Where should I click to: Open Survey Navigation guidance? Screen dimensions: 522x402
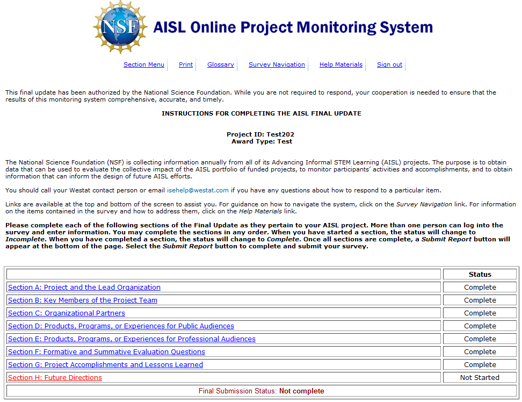point(277,64)
